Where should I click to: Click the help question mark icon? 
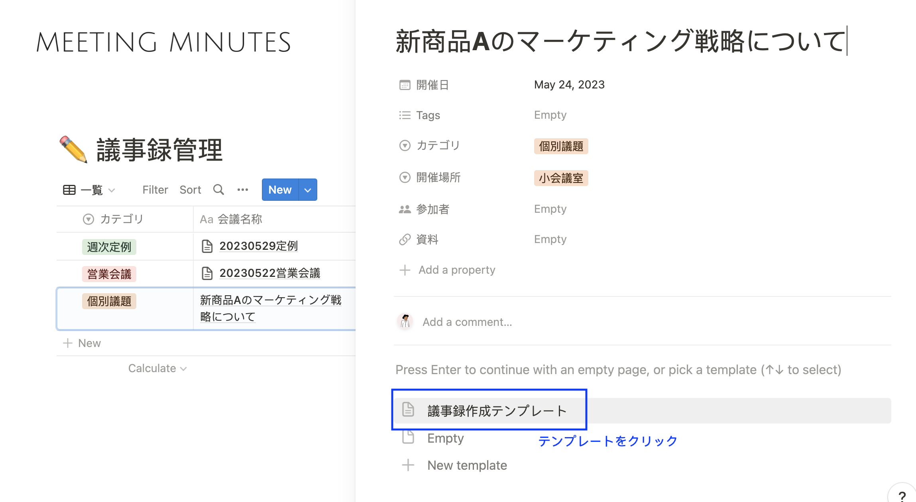(x=902, y=496)
